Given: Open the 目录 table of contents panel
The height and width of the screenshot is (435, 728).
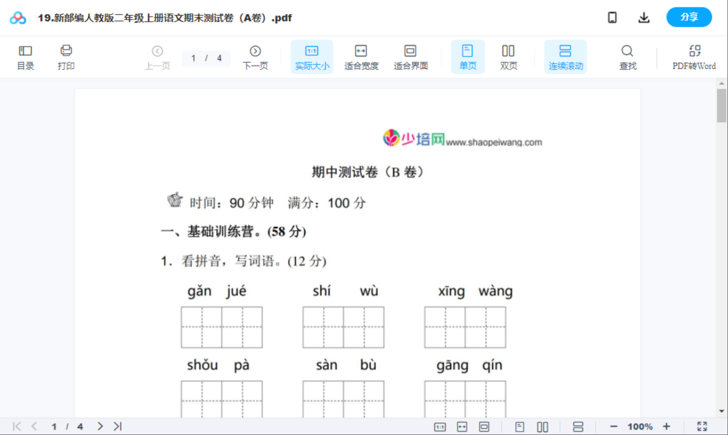Looking at the screenshot, I should pyautogui.click(x=25, y=56).
